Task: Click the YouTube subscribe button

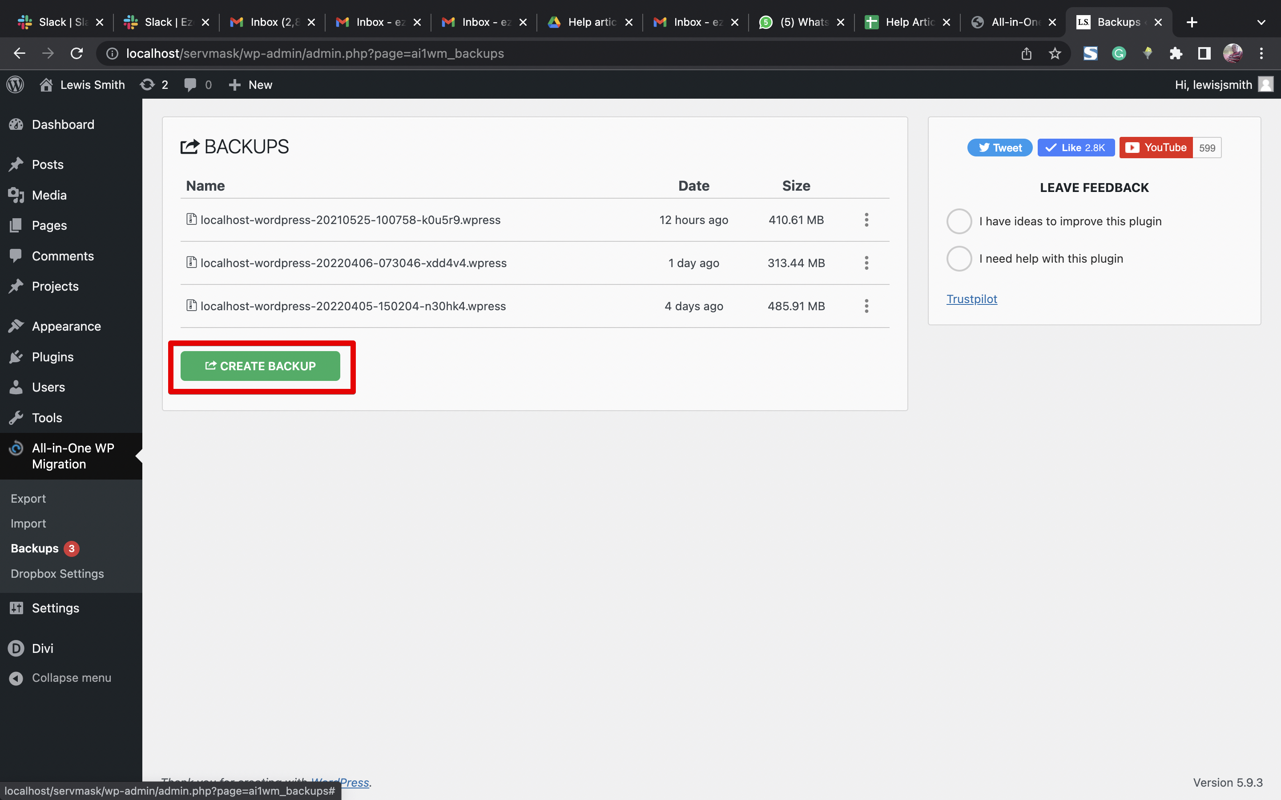Action: click(1155, 148)
